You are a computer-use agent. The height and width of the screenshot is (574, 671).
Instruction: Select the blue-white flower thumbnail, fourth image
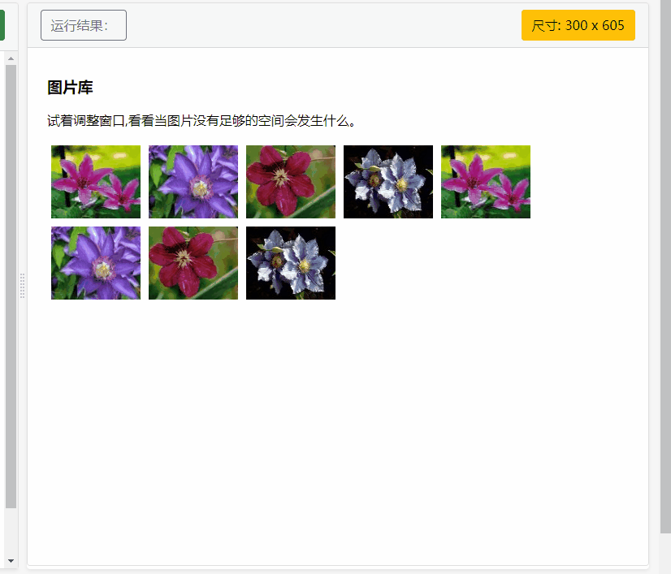387,181
